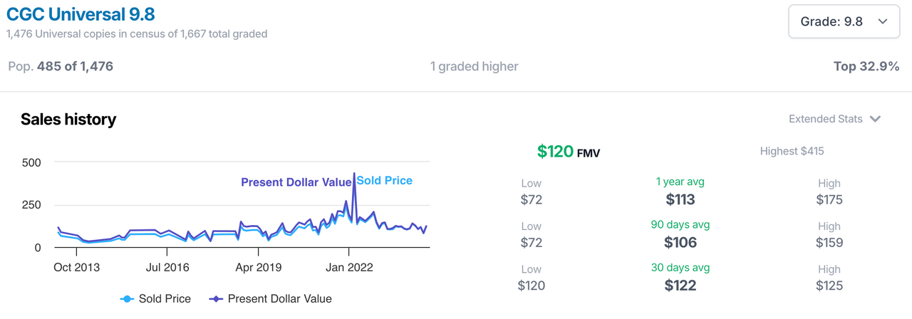912x319 pixels.
Task: Click the Oct 2013 axis label
Action: point(77,268)
